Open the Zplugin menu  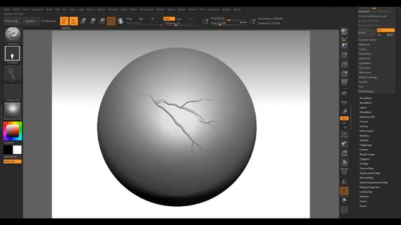pyautogui.click(x=226, y=9)
